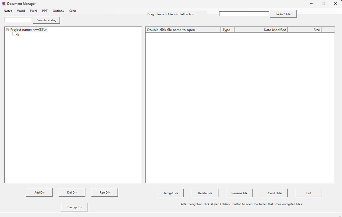
Task: Rename directory using Ren Dir button
Action: tap(104, 193)
